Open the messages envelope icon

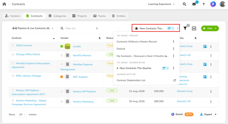pos(194,4)
